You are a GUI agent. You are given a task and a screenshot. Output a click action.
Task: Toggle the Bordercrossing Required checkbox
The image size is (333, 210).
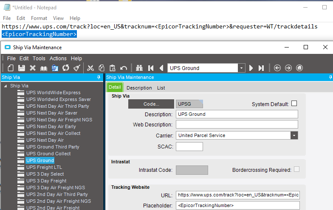pos(296,169)
